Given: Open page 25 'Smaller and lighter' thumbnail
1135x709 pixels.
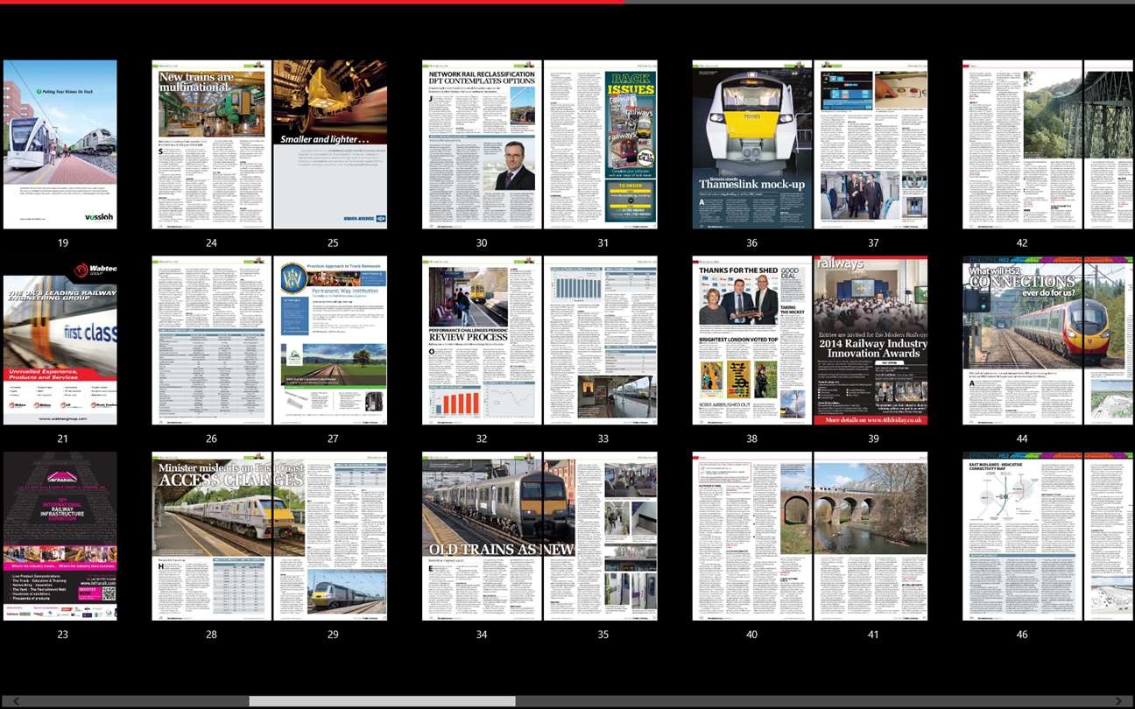Looking at the screenshot, I should point(330,144).
